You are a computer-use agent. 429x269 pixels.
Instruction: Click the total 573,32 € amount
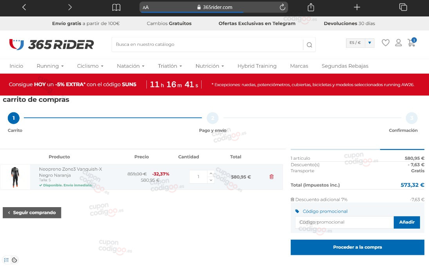(412, 185)
